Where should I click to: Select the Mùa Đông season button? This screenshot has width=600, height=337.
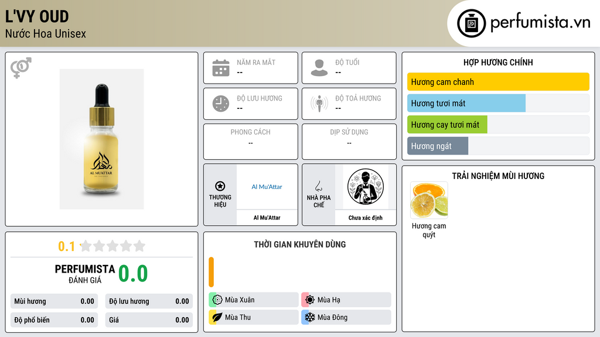pos(346,317)
